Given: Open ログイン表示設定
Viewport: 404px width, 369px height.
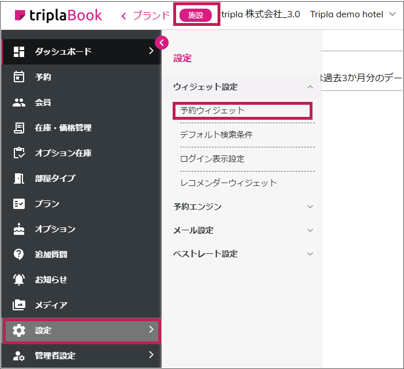Looking at the screenshot, I should point(212,159).
